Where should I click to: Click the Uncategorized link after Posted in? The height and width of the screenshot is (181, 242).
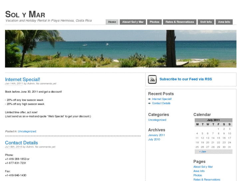(x=27, y=132)
